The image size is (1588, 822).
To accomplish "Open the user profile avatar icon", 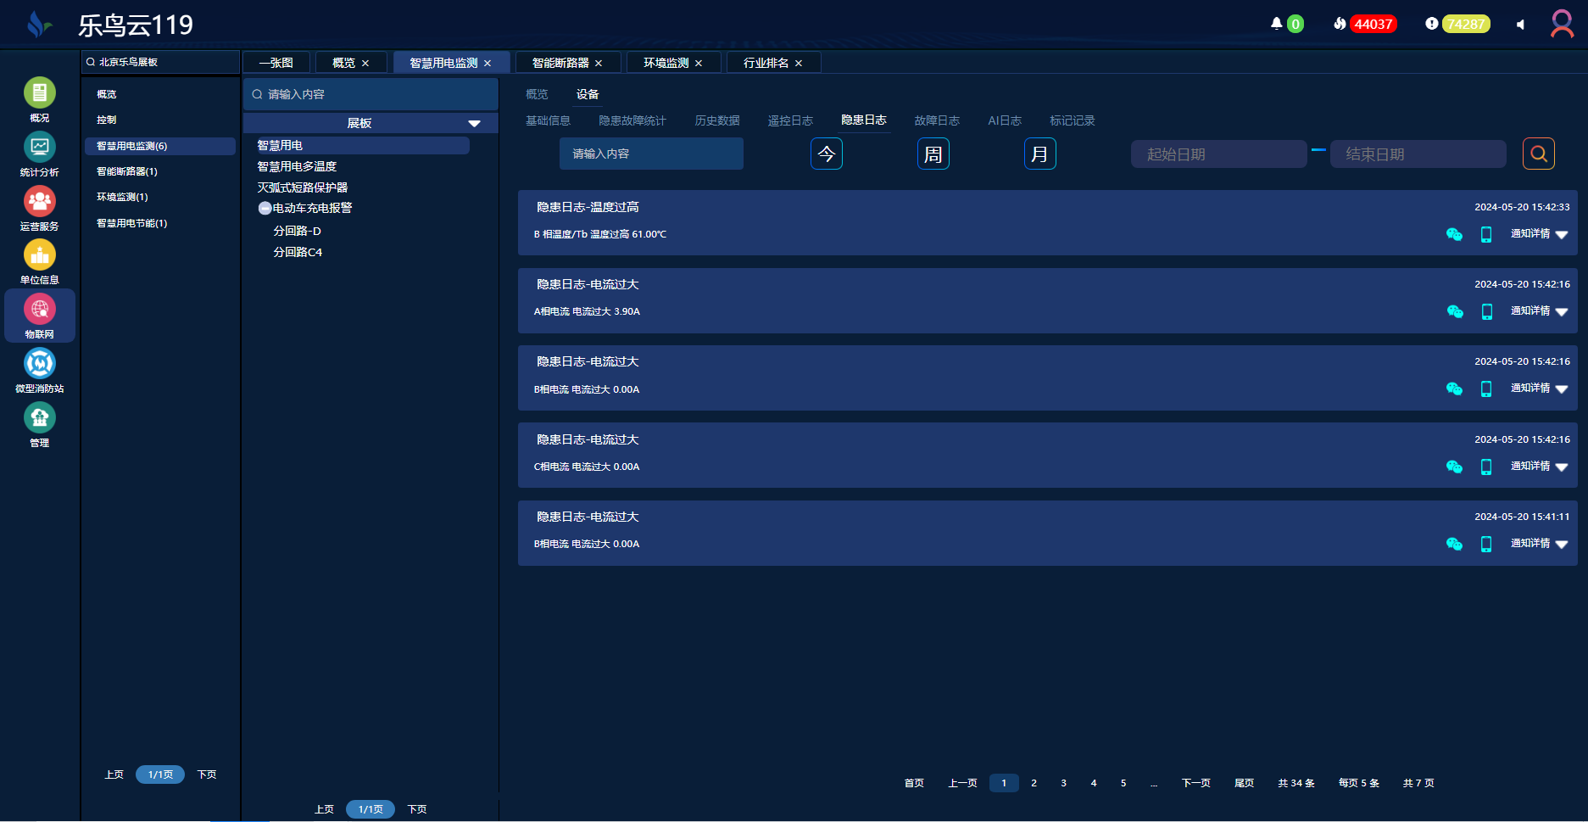I will point(1562,24).
